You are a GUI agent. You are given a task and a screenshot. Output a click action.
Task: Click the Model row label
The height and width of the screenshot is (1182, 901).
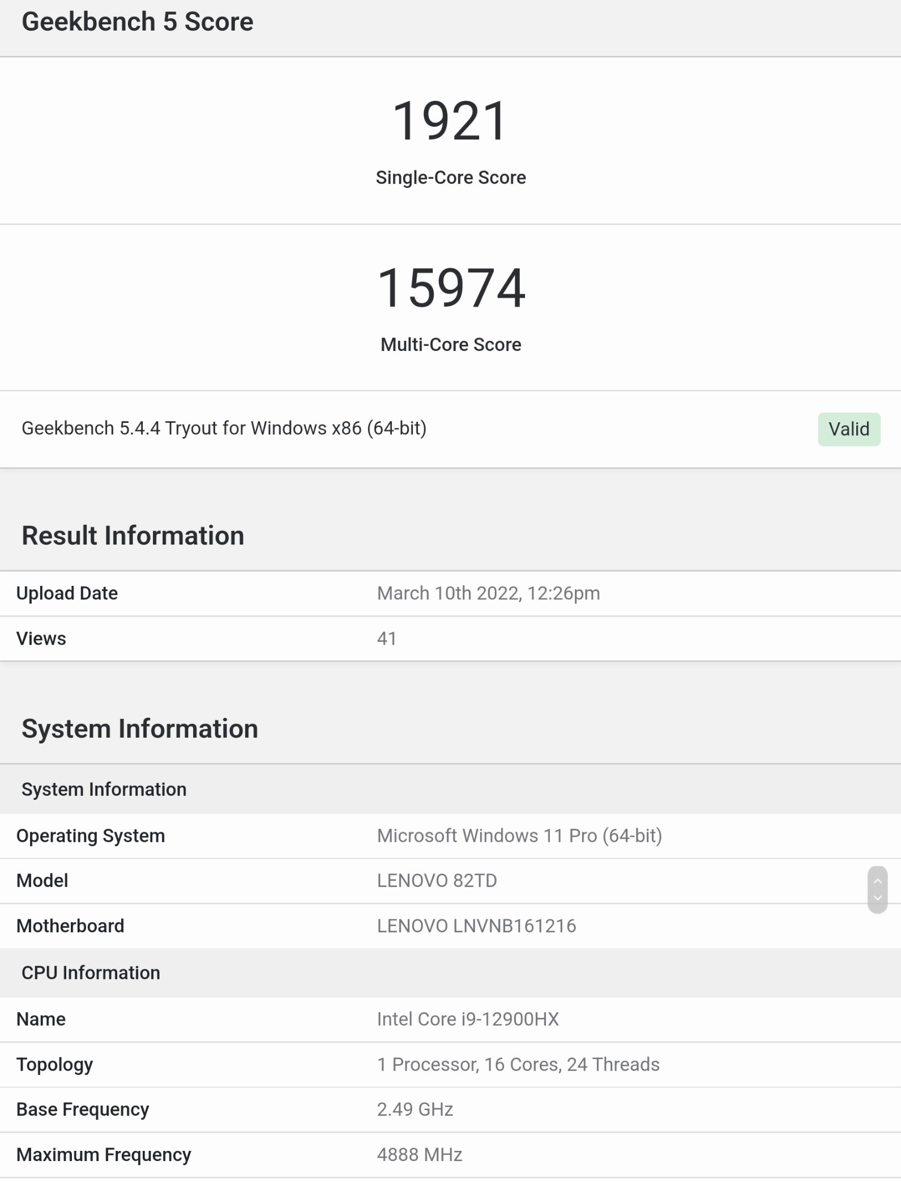click(42, 881)
